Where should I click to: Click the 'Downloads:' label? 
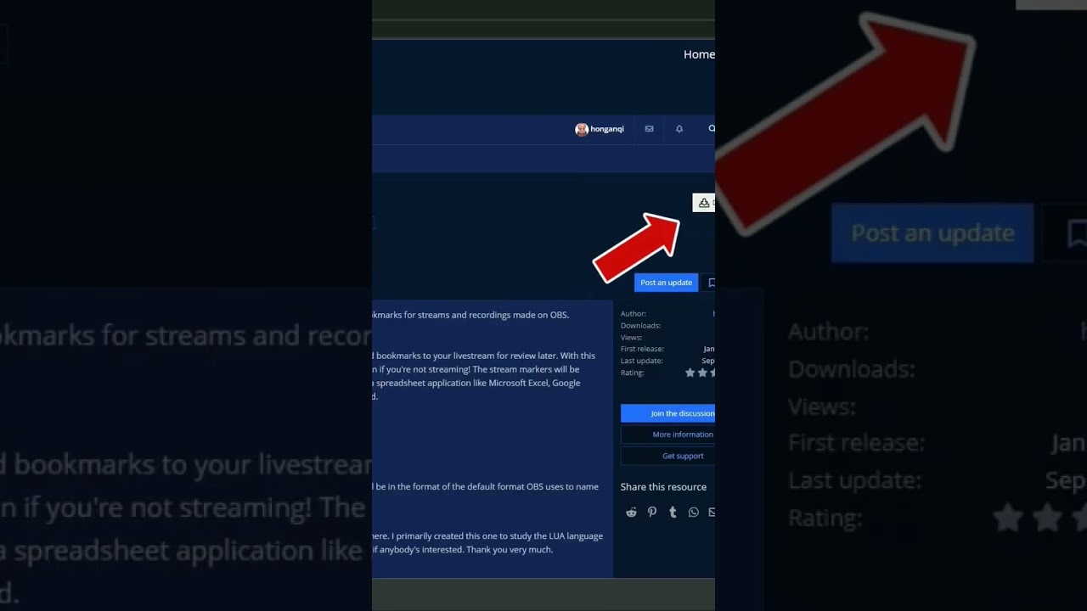(640, 326)
